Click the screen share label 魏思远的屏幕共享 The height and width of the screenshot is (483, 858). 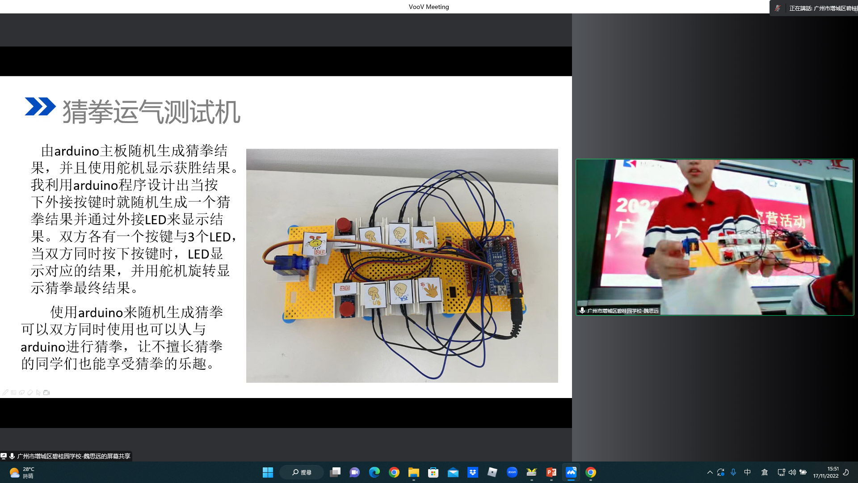pyautogui.click(x=74, y=456)
